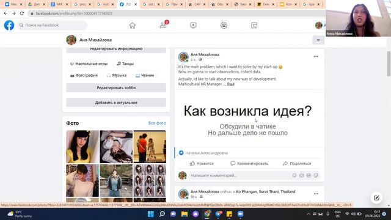
Task: Open photo of people lying down
Action: (x=116, y=147)
